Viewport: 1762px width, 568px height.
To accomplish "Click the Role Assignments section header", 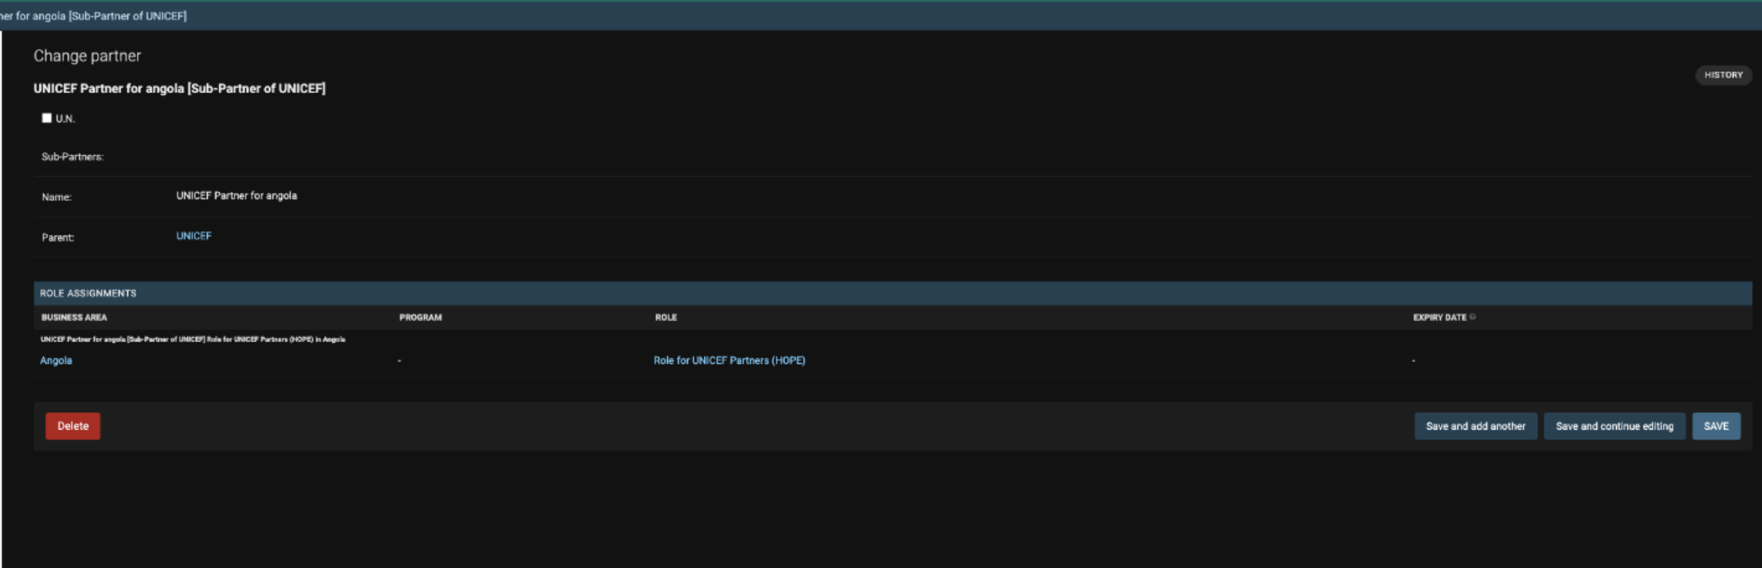I will pyautogui.click(x=88, y=293).
